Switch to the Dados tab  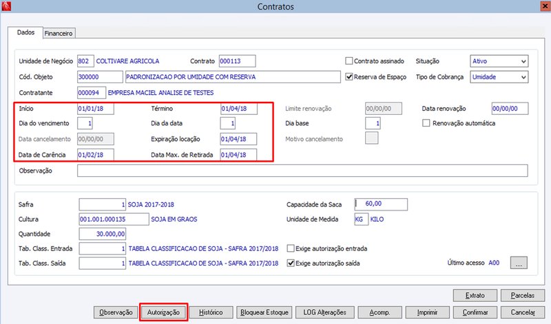click(x=25, y=32)
